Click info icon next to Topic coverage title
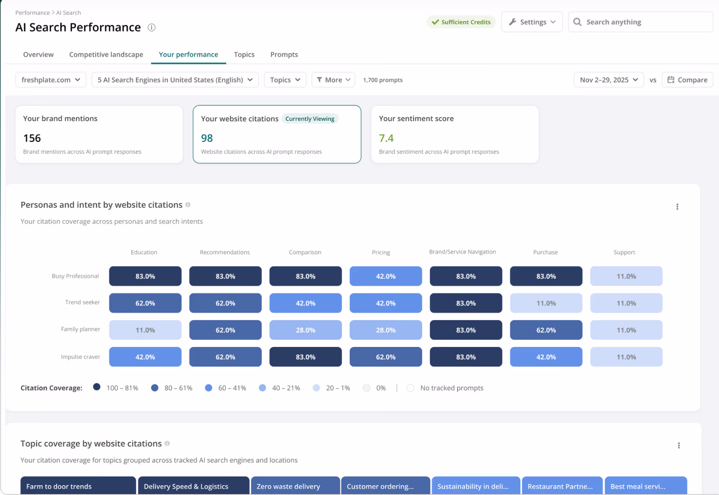 pyautogui.click(x=167, y=443)
